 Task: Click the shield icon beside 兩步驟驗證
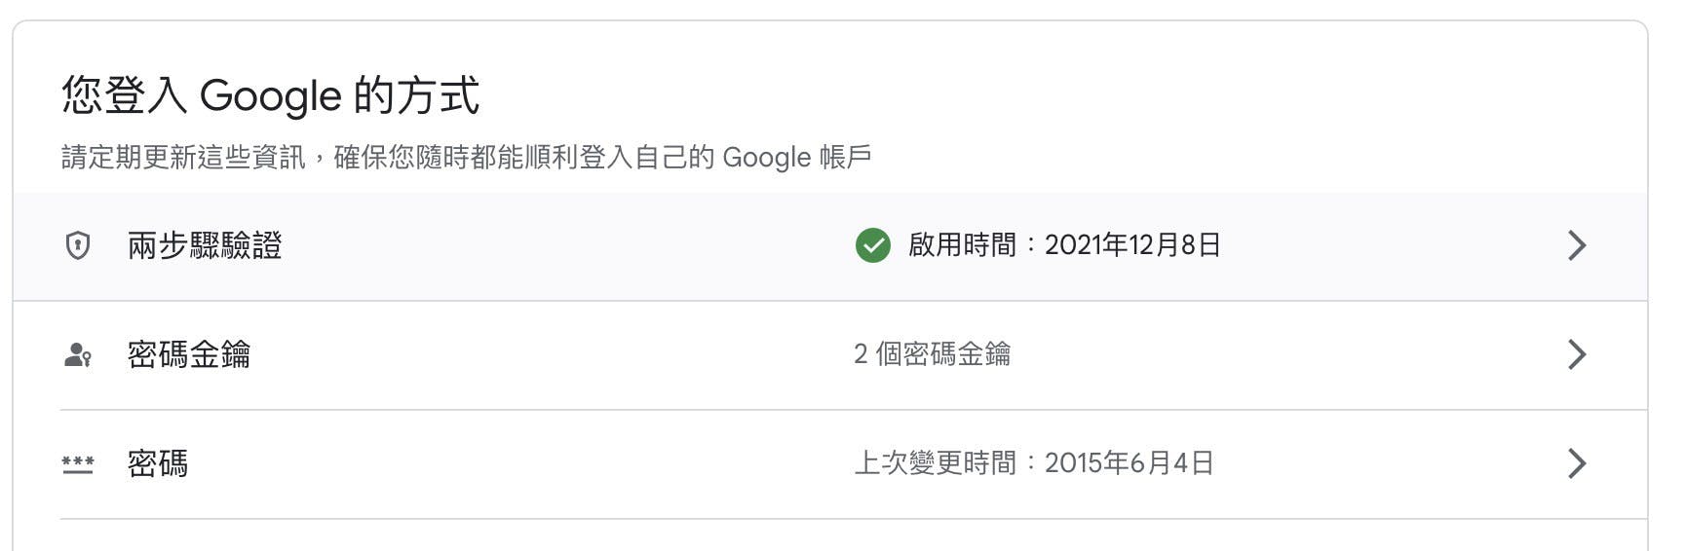(78, 245)
